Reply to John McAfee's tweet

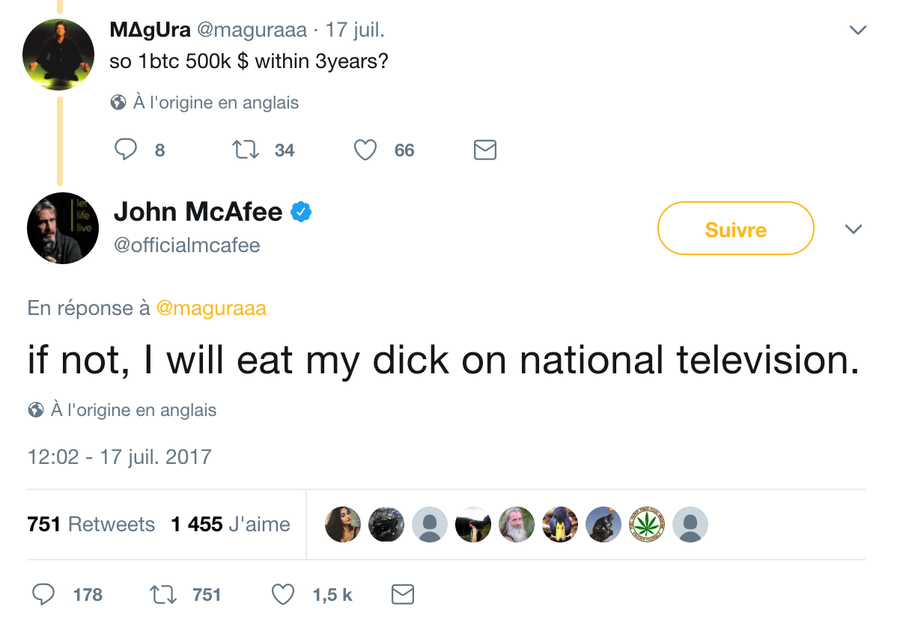[x=44, y=595]
